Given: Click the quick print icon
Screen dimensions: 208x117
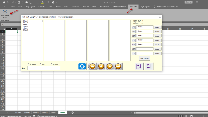Looking at the screenshot, I should (53, 2).
